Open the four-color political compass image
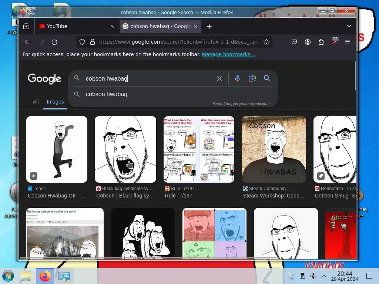 pos(214,233)
